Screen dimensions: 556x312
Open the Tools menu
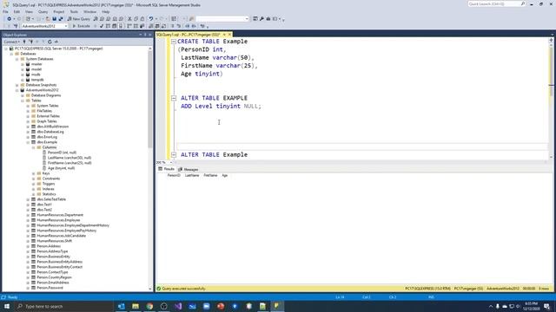click(74, 11)
